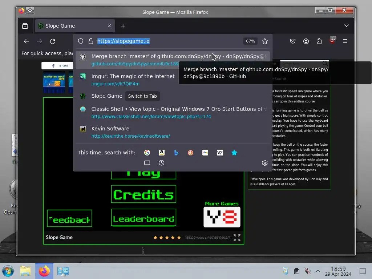Expand hidden system tray icons arrow
Viewport: 372px width, 279px height.
318,271
